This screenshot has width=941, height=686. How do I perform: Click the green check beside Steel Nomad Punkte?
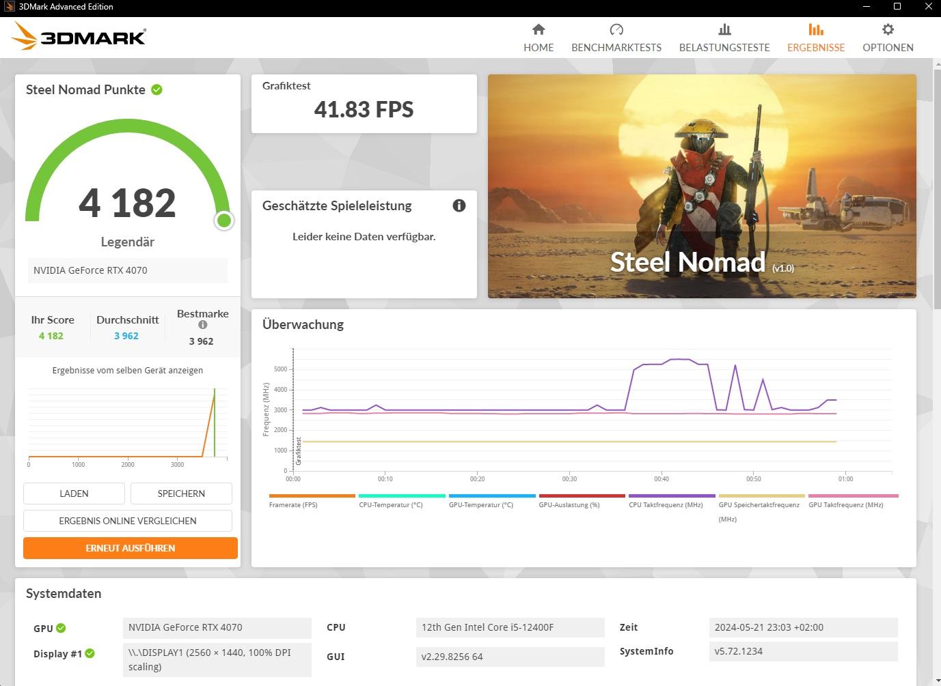(x=156, y=89)
